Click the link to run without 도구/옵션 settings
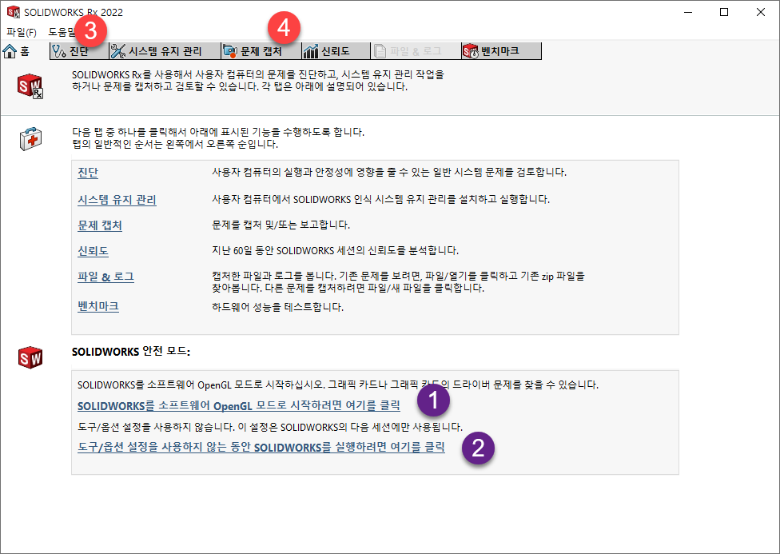The height and width of the screenshot is (554, 780). point(261,447)
